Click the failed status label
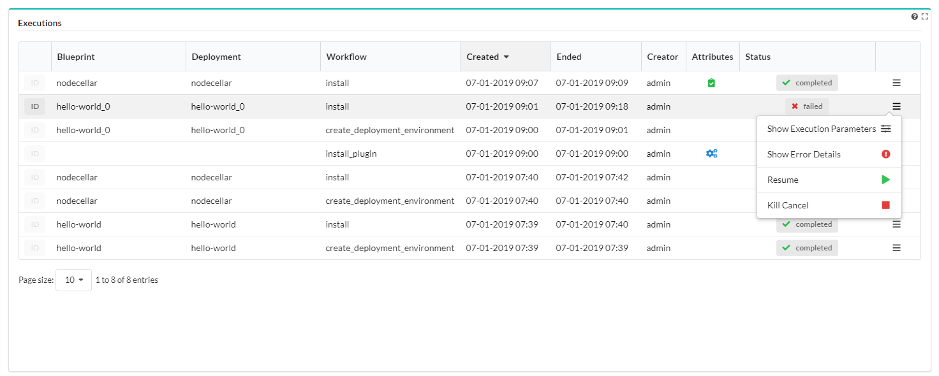Image resolution: width=939 pixels, height=376 pixels. [807, 106]
